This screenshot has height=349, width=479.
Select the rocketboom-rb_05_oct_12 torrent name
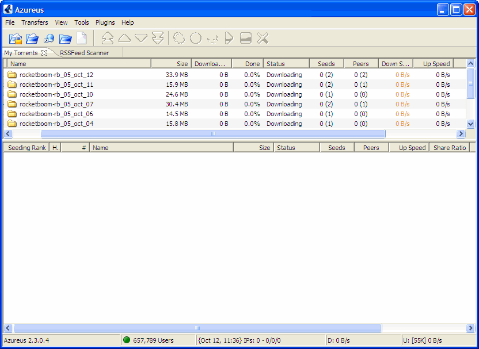click(56, 75)
